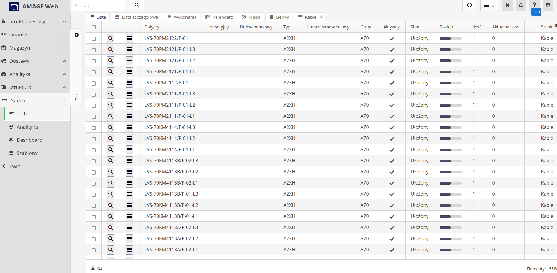Download the table as XLS

pyautogui.click(x=97, y=268)
